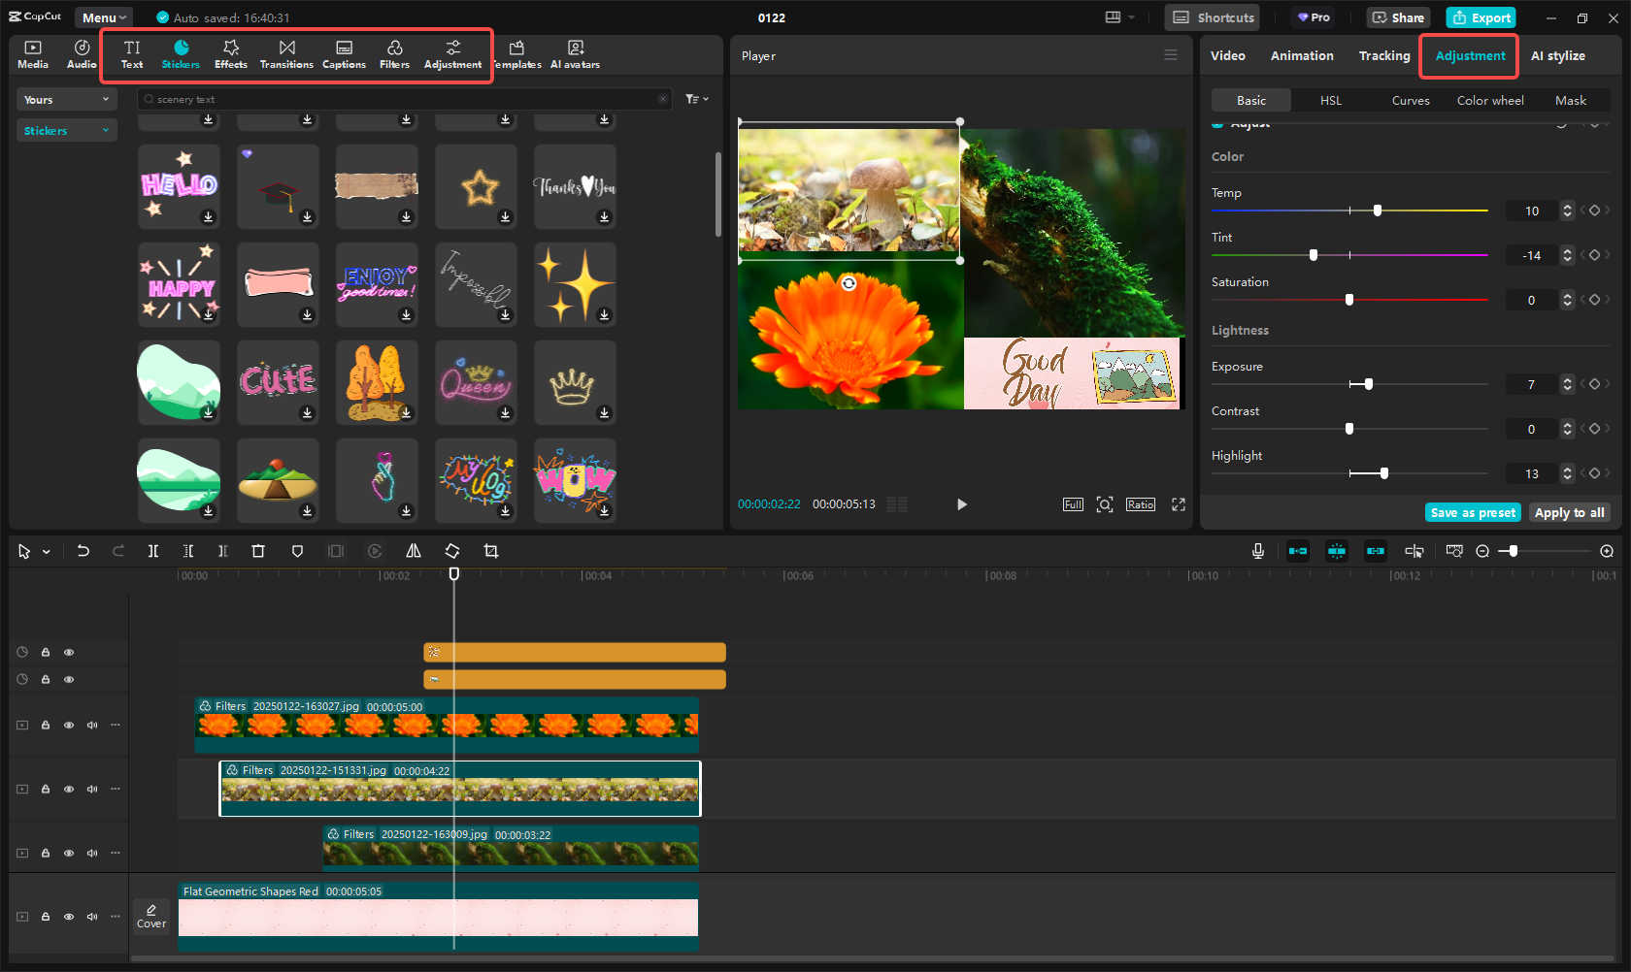Image resolution: width=1631 pixels, height=972 pixels.
Task: Open the Transitions panel
Action: tap(286, 54)
